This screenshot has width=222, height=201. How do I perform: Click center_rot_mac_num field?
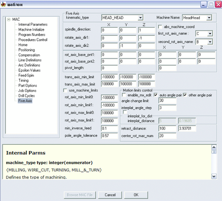(x=167, y=136)
